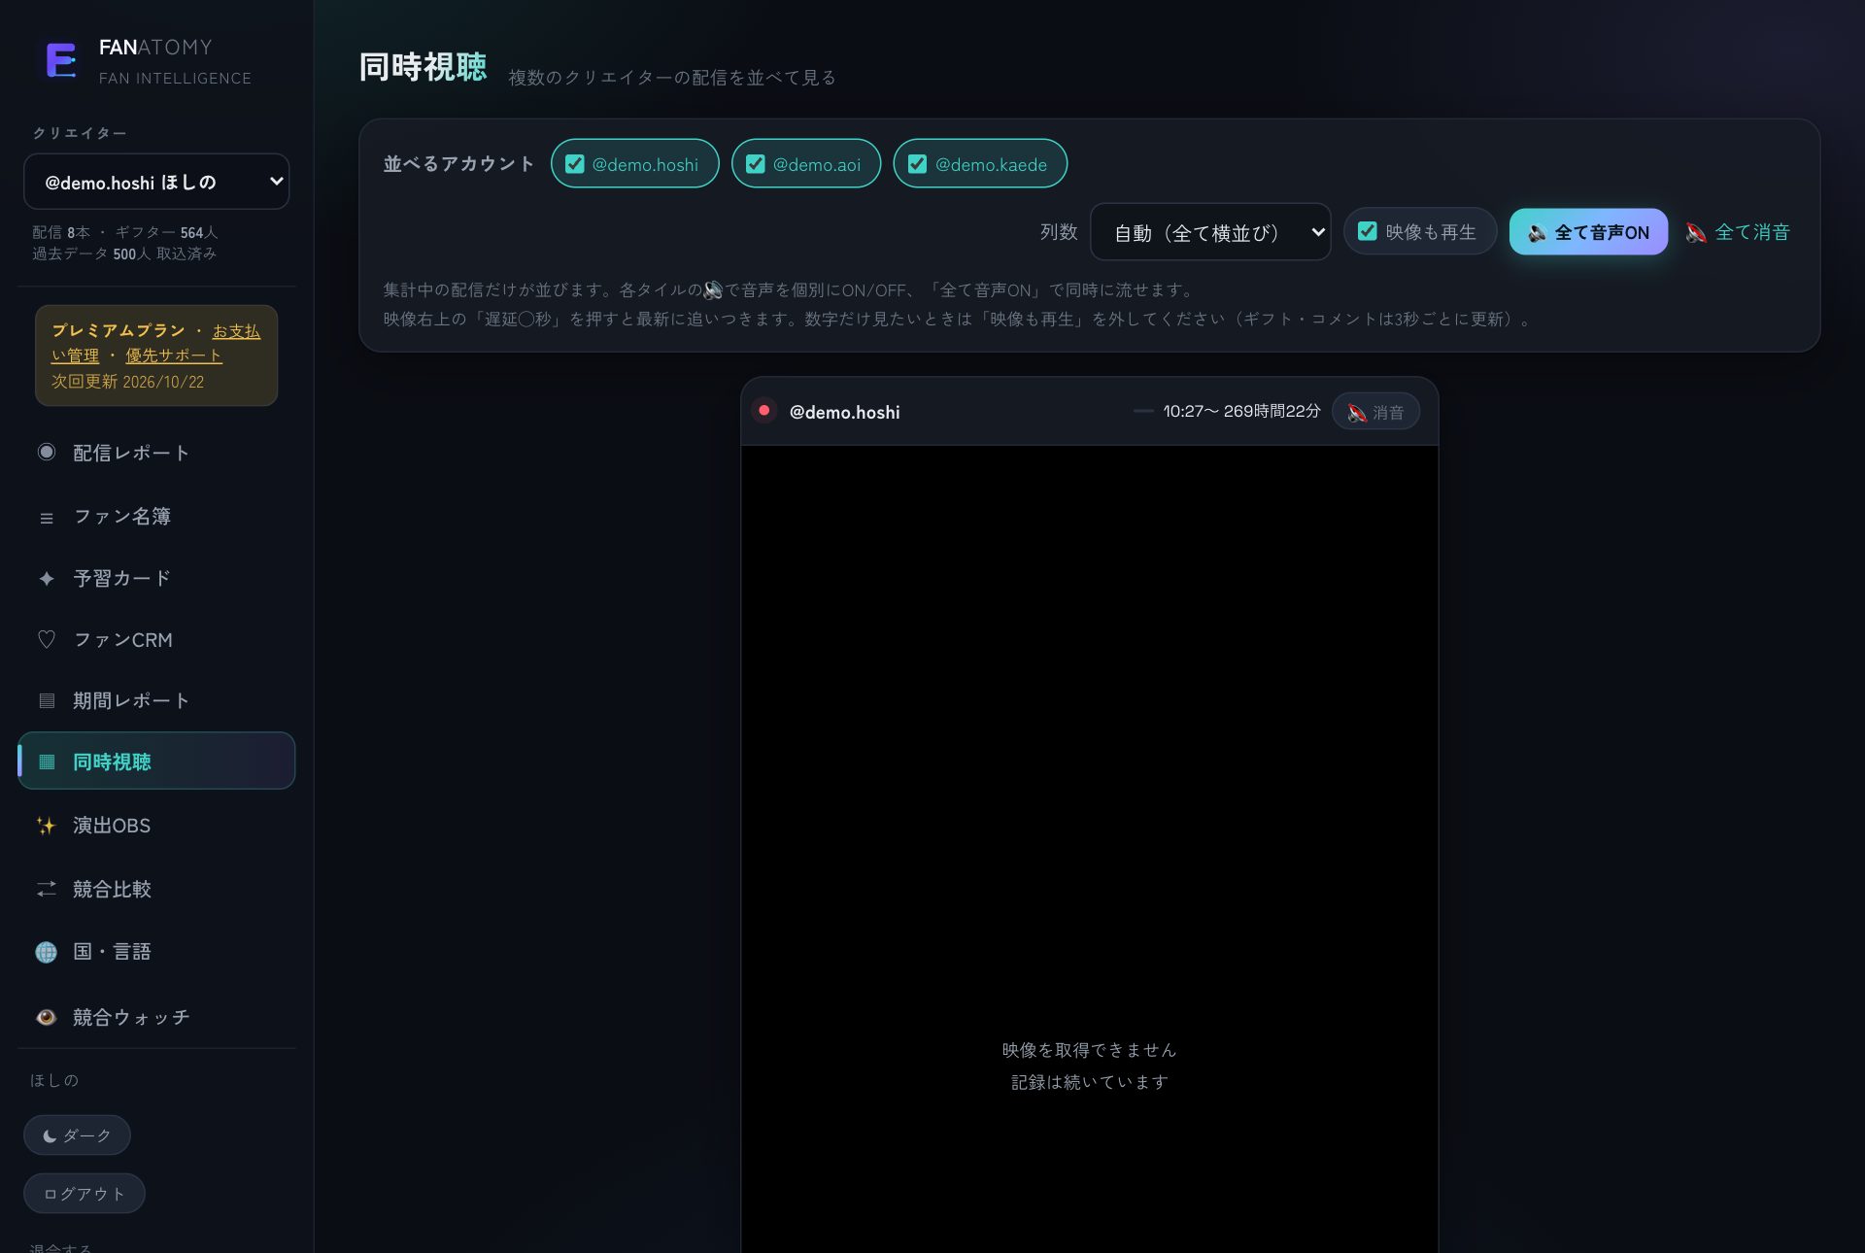Click the 全て音声ON button
The height and width of the screenshot is (1253, 1865).
[1588, 232]
